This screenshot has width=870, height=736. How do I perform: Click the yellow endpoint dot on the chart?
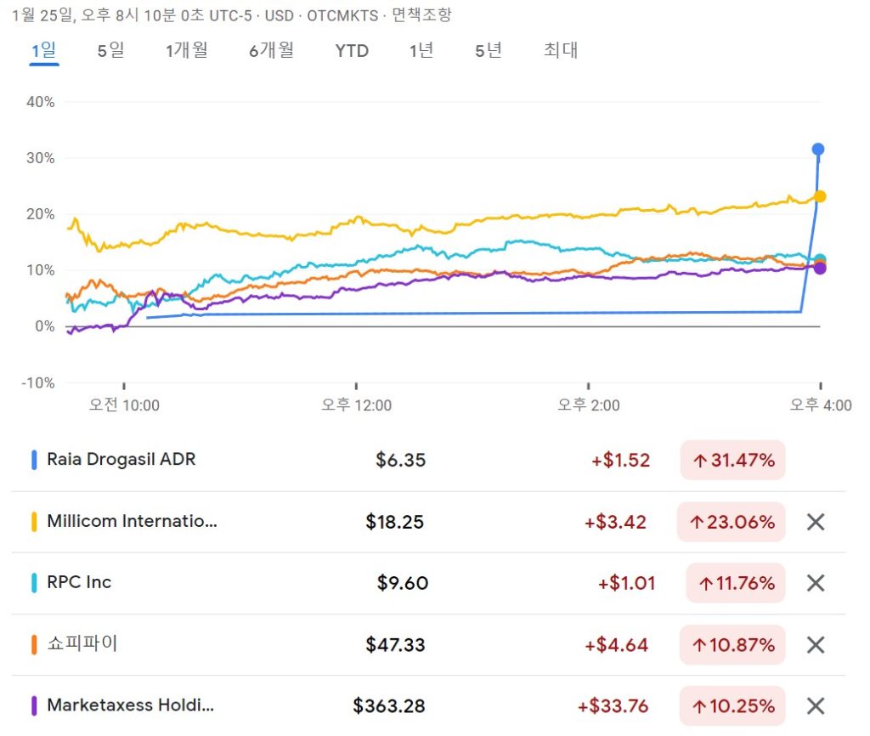pyautogui.click(x=820, y=196)
